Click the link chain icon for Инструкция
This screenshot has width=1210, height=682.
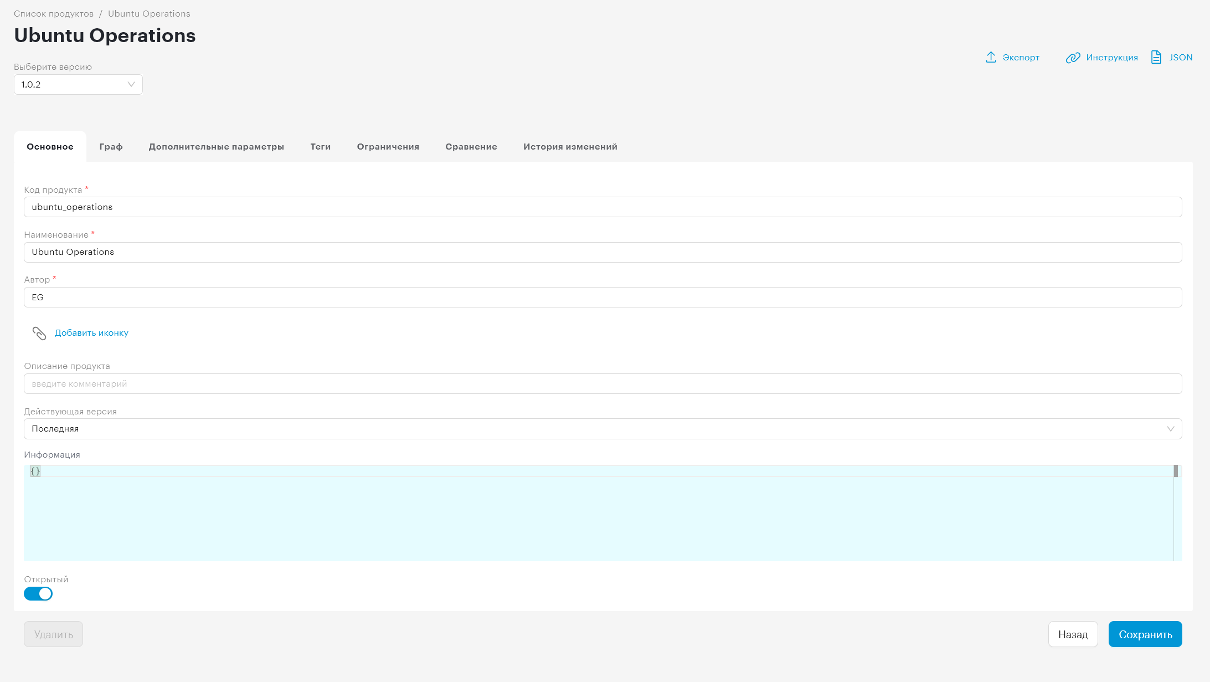point(1073,58)
